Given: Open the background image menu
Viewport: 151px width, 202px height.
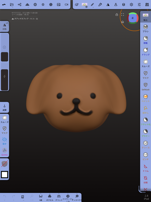Looking at the screenshot, I should point(59,5).
